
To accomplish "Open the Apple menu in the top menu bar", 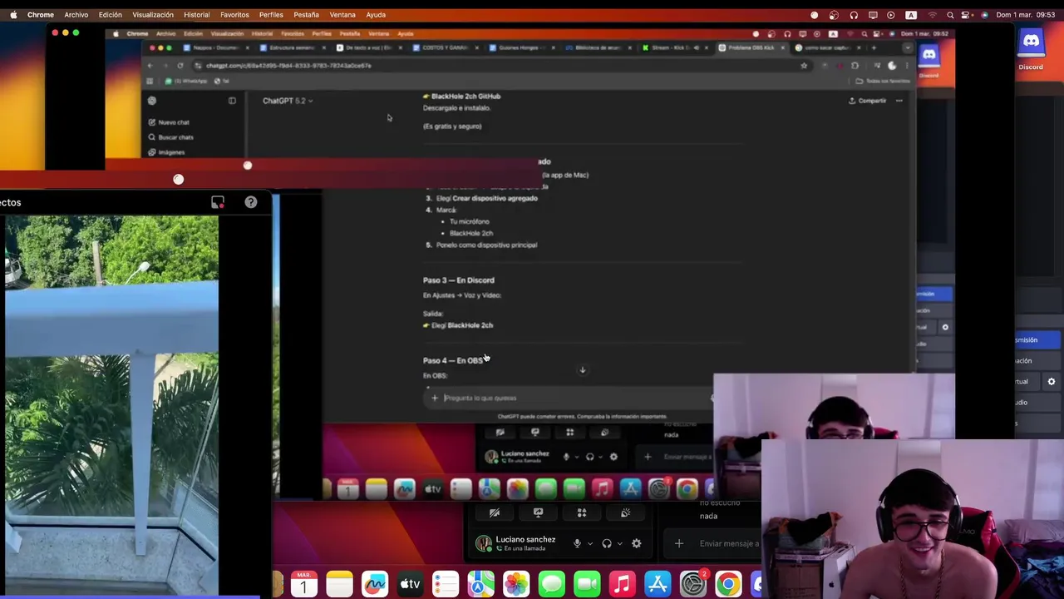I will 13,14.
